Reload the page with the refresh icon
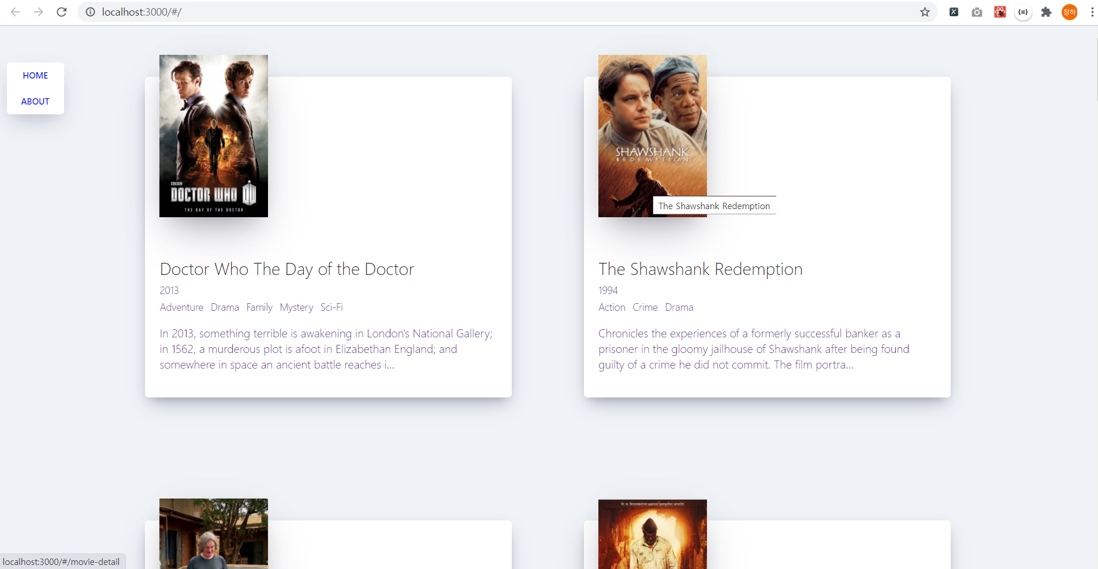The image size is (1098, 569). tap(62, 12)
